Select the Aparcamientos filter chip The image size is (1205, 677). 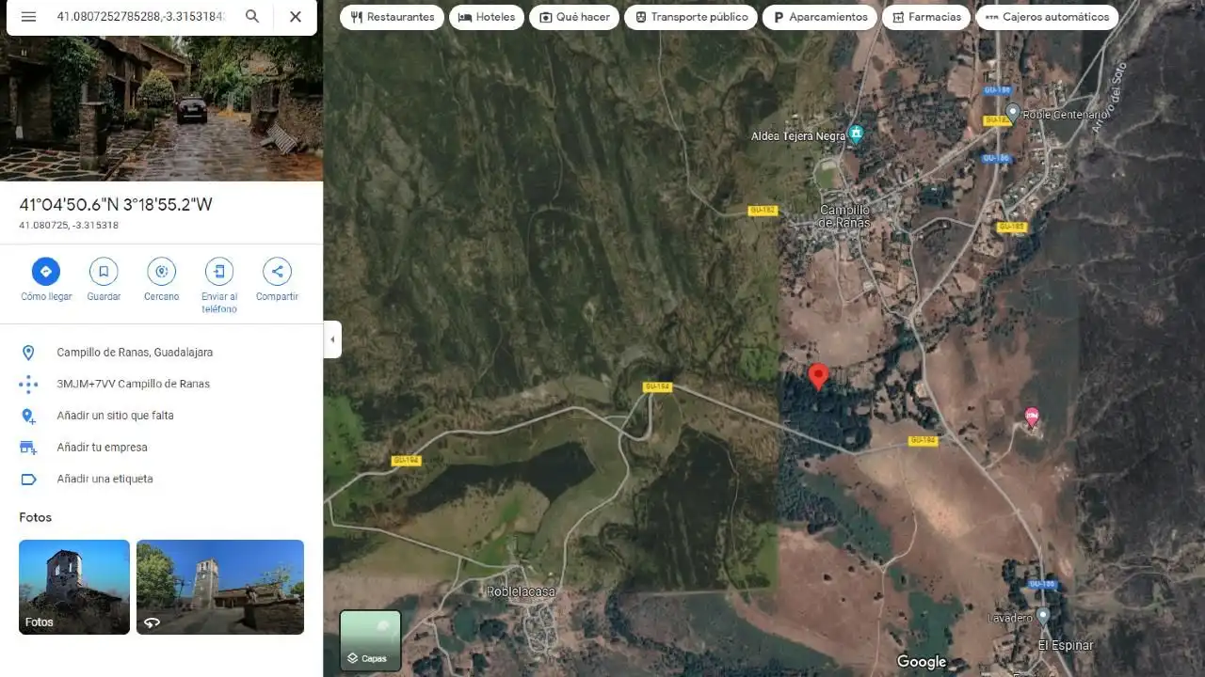point(820,17)
